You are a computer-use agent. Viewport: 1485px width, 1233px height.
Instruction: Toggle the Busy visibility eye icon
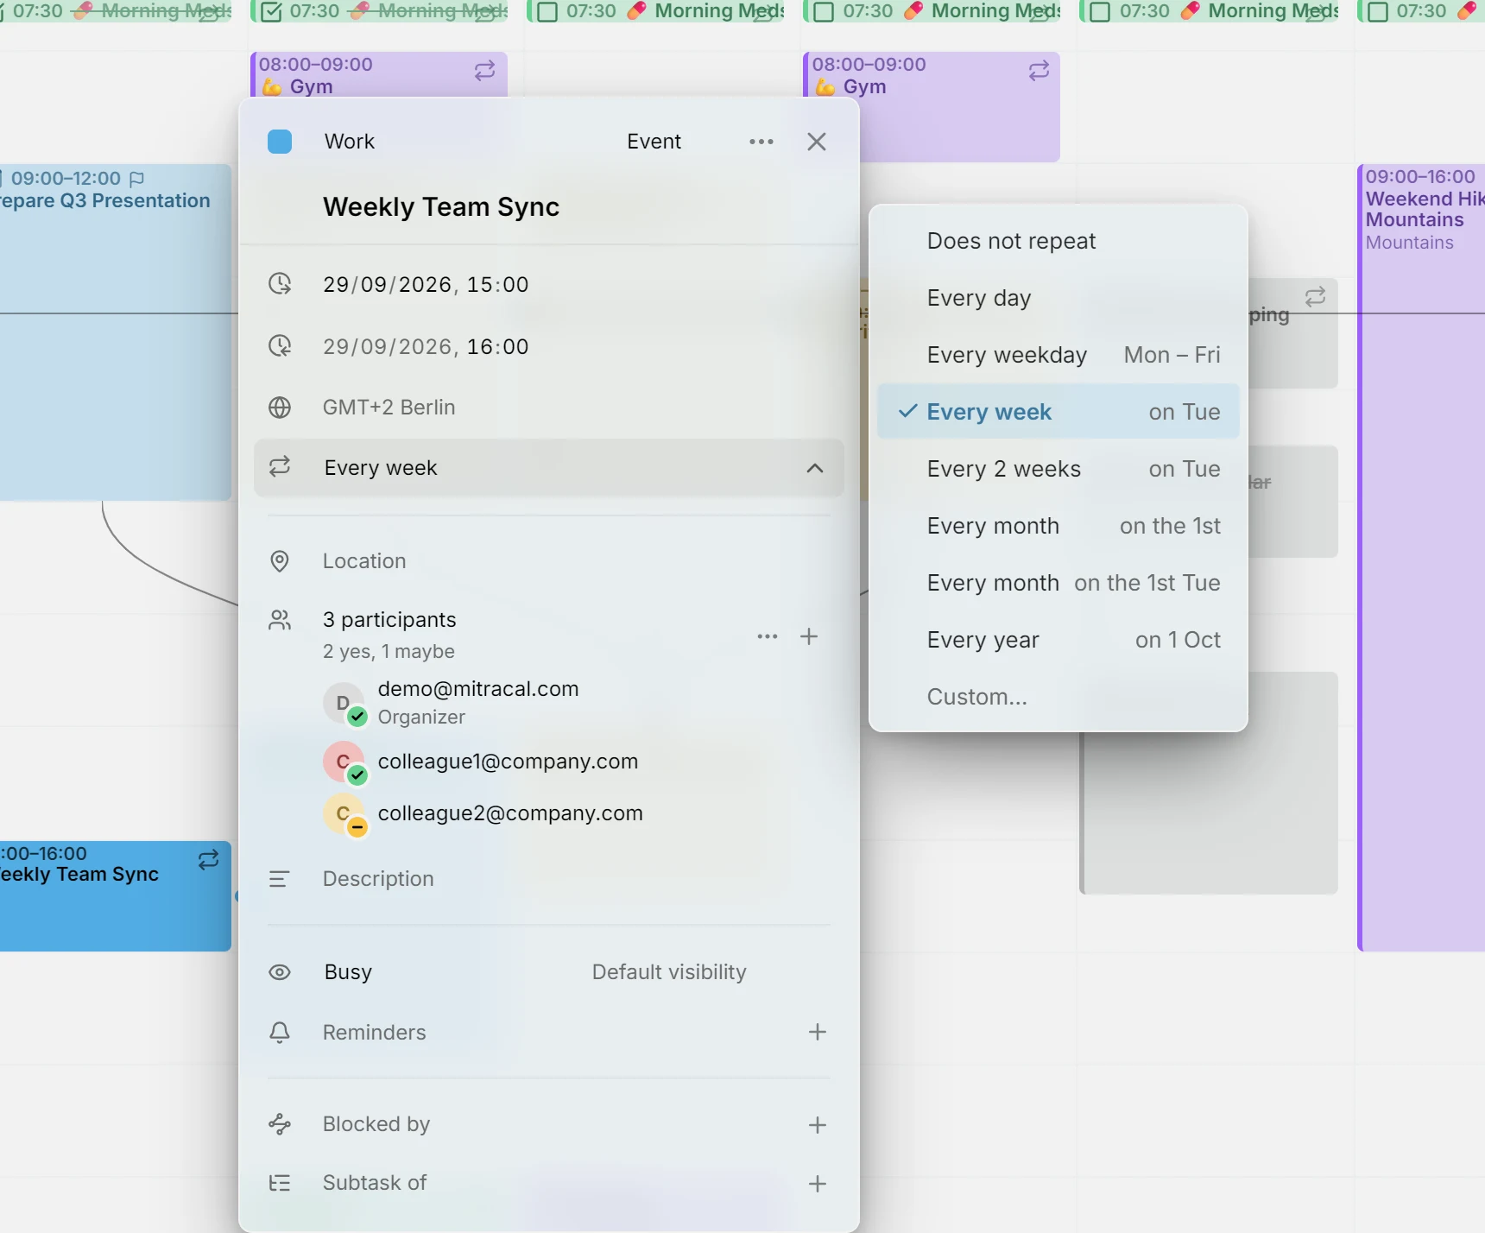[280, 972]
